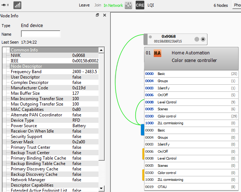241x192 pixels.
Task: Toggle LQI display
Action: click(x=151, y=5)
